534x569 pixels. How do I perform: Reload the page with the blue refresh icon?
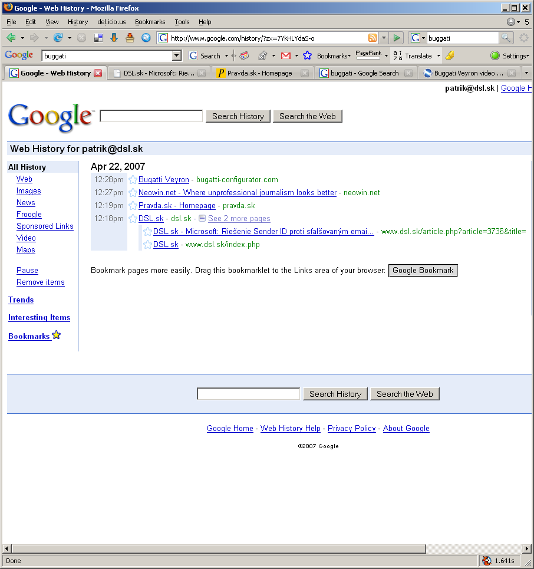58,38
